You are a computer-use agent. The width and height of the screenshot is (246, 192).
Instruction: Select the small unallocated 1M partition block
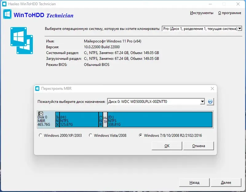105,119
